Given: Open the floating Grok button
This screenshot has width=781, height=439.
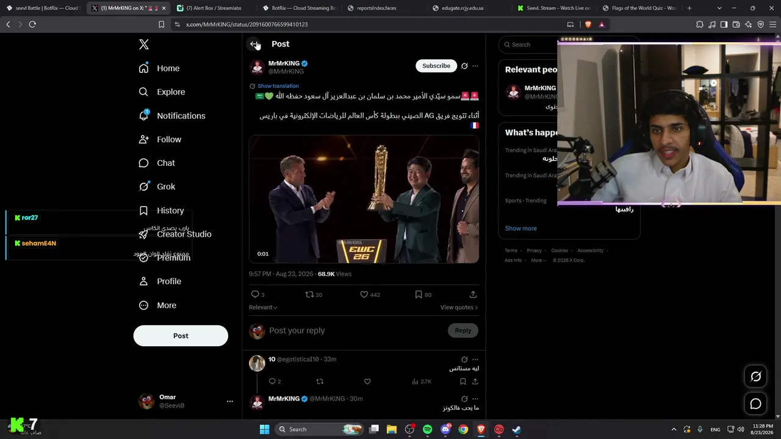Looking at the screenshot, I should tap(755, 377).
